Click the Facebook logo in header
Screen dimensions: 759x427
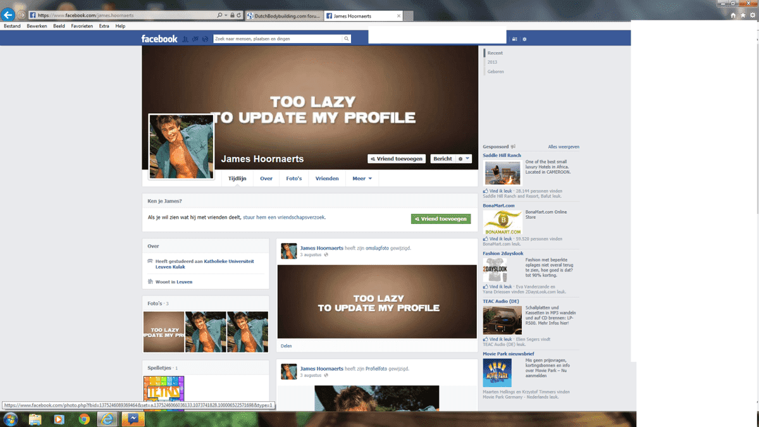click(x=159, y=39)
